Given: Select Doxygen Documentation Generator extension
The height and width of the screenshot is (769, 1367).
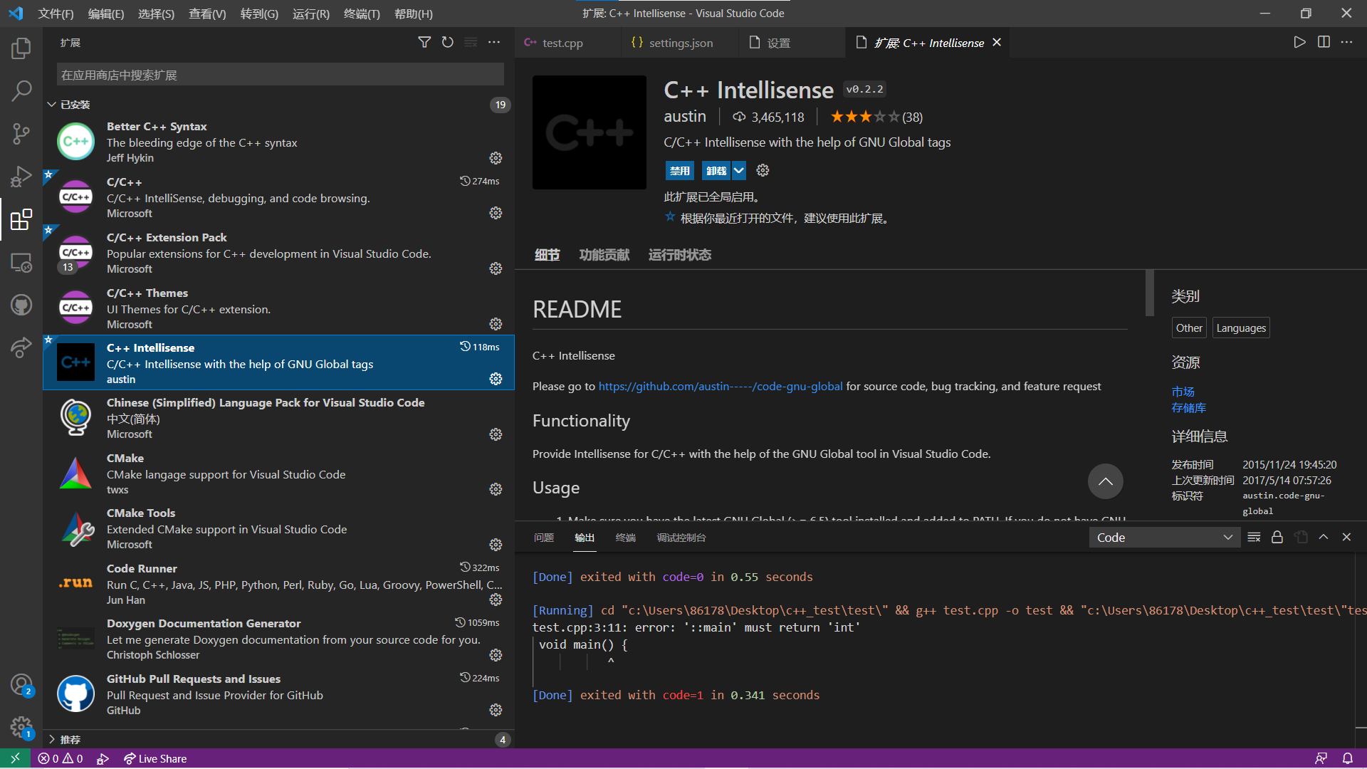Looking at the screenshot, I should pos(278,639).
